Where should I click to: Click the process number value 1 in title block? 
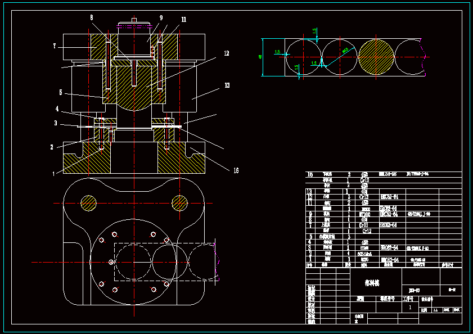410,308
